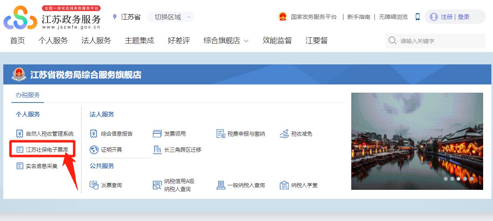Click the 公共服务 section heading
The height and width of the screenshot is (221, 493).
102,166
